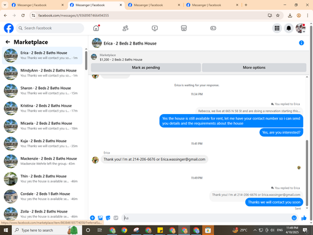Go back in browser history
The height and width of the screenshot is (235, 313).
click(6, 15)
